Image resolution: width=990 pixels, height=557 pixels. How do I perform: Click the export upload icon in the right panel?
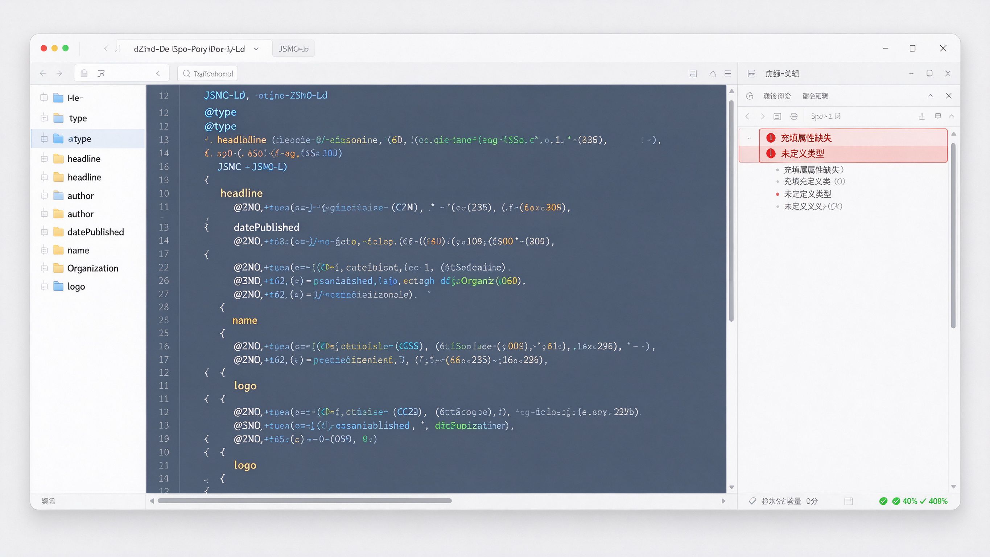tap(921, 116)
